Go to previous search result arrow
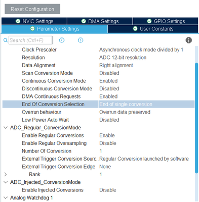 point(62,40)
